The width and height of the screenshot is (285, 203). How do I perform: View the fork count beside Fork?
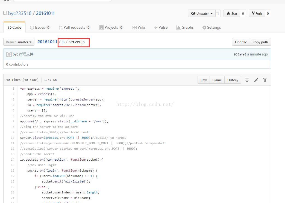pyautogui.click(x=268, y=13)
